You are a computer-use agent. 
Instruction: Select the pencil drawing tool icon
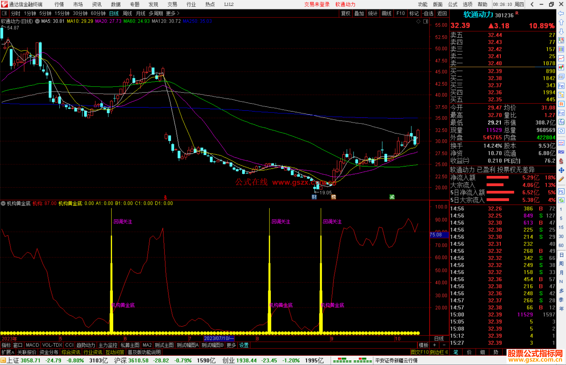point(561,179)
